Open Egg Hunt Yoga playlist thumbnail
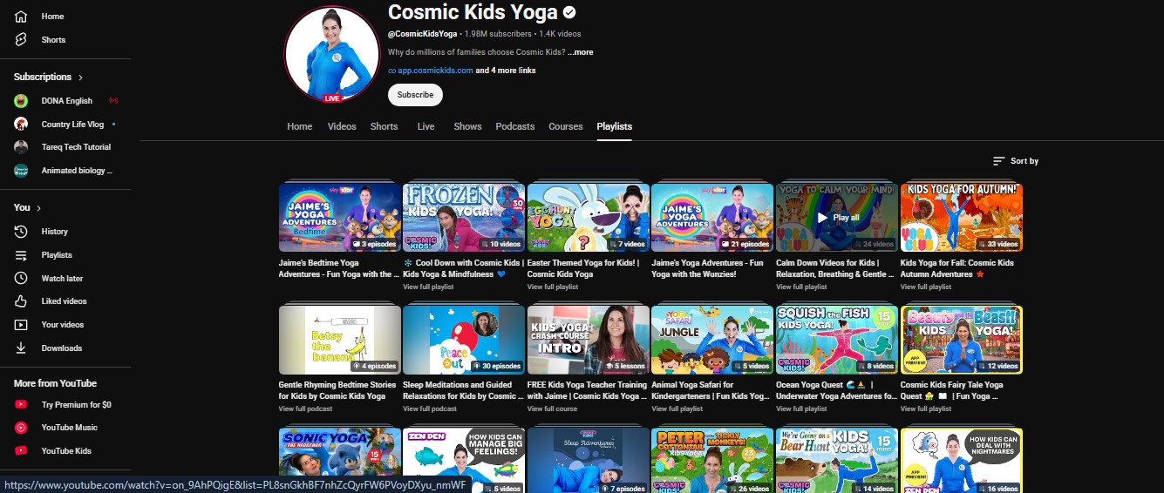 pyautogui.click(x=589, y=218)
